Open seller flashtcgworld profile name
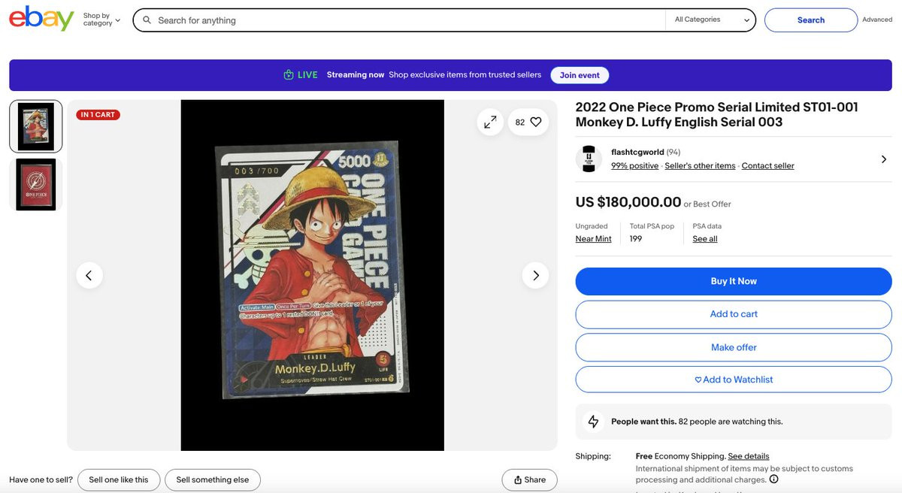Image resolution: width=902 pixels, height=493 pixels. pyautogui.click(x=637, y=153)
